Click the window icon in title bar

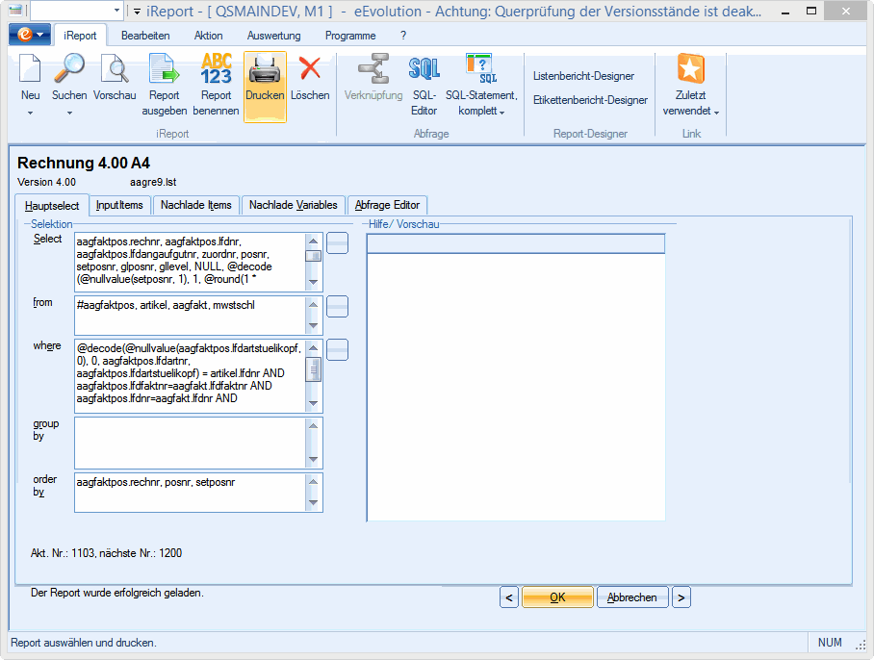tap(15, 10)
